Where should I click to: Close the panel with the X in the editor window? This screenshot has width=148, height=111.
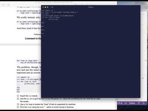pos(143,78)
